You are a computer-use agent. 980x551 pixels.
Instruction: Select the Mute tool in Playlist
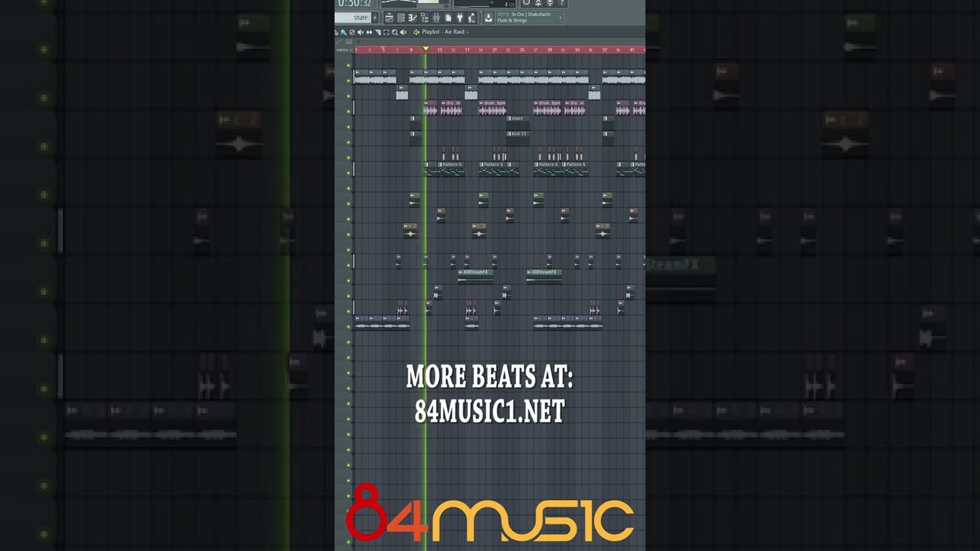pos(360,32)
